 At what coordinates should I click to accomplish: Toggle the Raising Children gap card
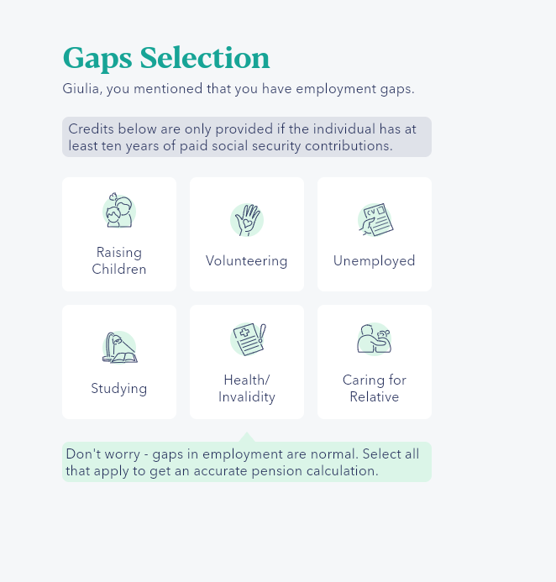coord(119,234)
